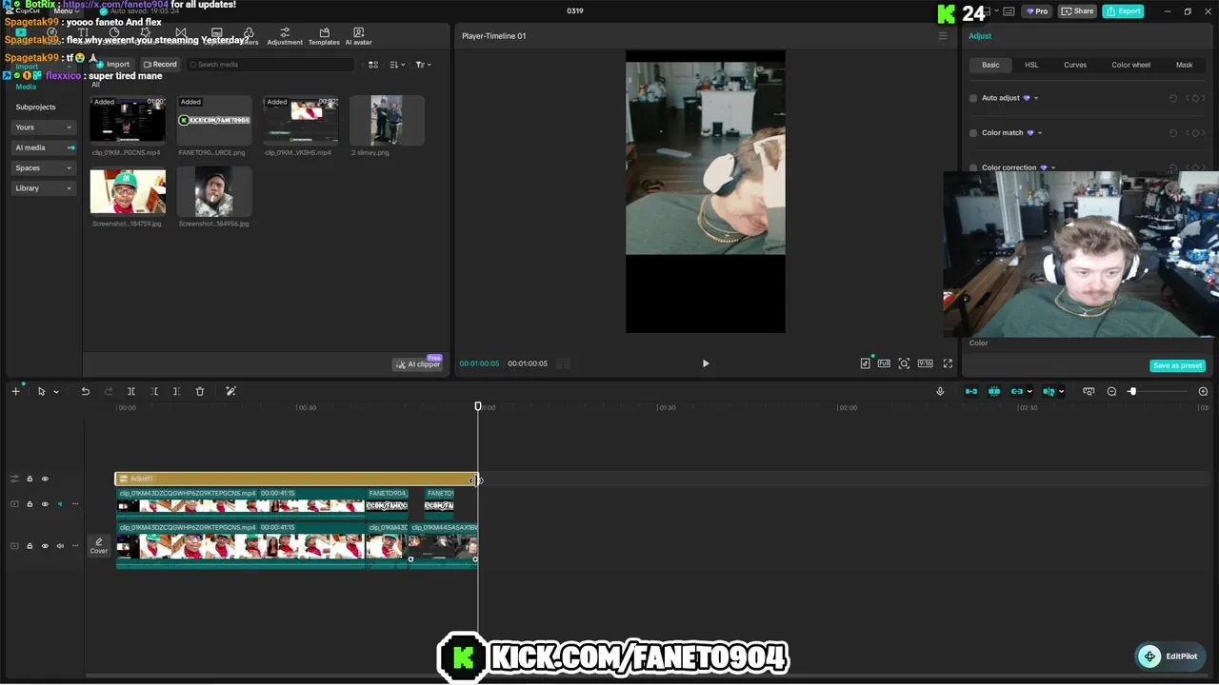The image size is (1219, 685).
Task: Play the preview video
Action: [x=706, y=363]
